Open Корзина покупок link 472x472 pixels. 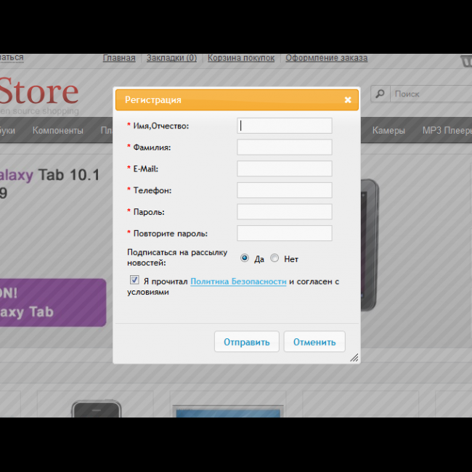pos(241,58)
